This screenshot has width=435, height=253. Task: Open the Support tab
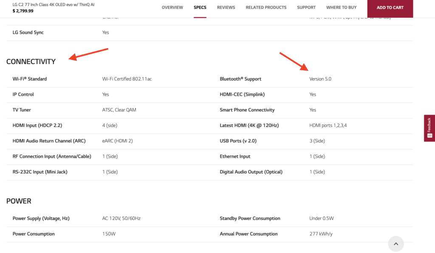[x=306, y=8]
